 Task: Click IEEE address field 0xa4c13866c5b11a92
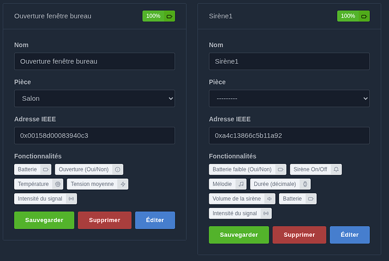coord(289,136)
